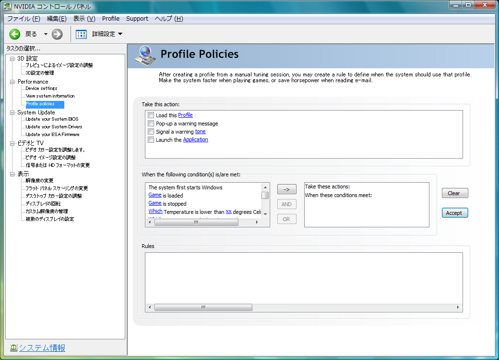Select ビデオ カラー設定を調整します item
The height and width of the screenshot is (360, 499).
pos(55,150)
